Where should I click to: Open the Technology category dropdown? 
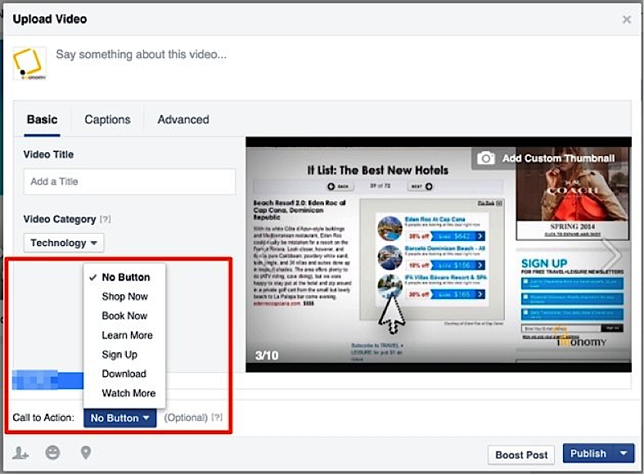coord(64,243)
